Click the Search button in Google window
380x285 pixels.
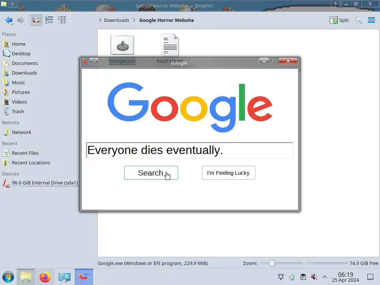pyautogui.click(x=151, y=173)
